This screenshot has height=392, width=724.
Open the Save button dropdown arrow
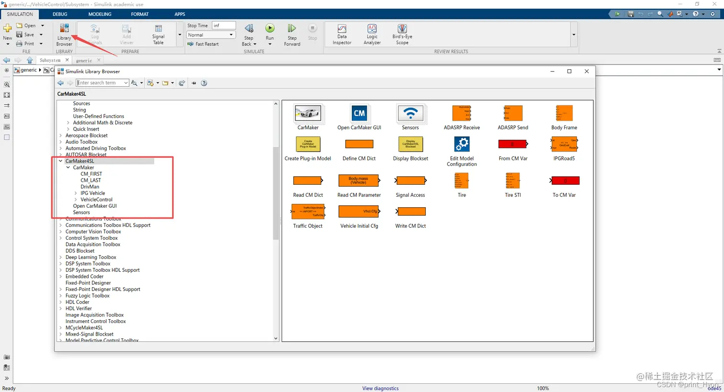tap(41, 34)
